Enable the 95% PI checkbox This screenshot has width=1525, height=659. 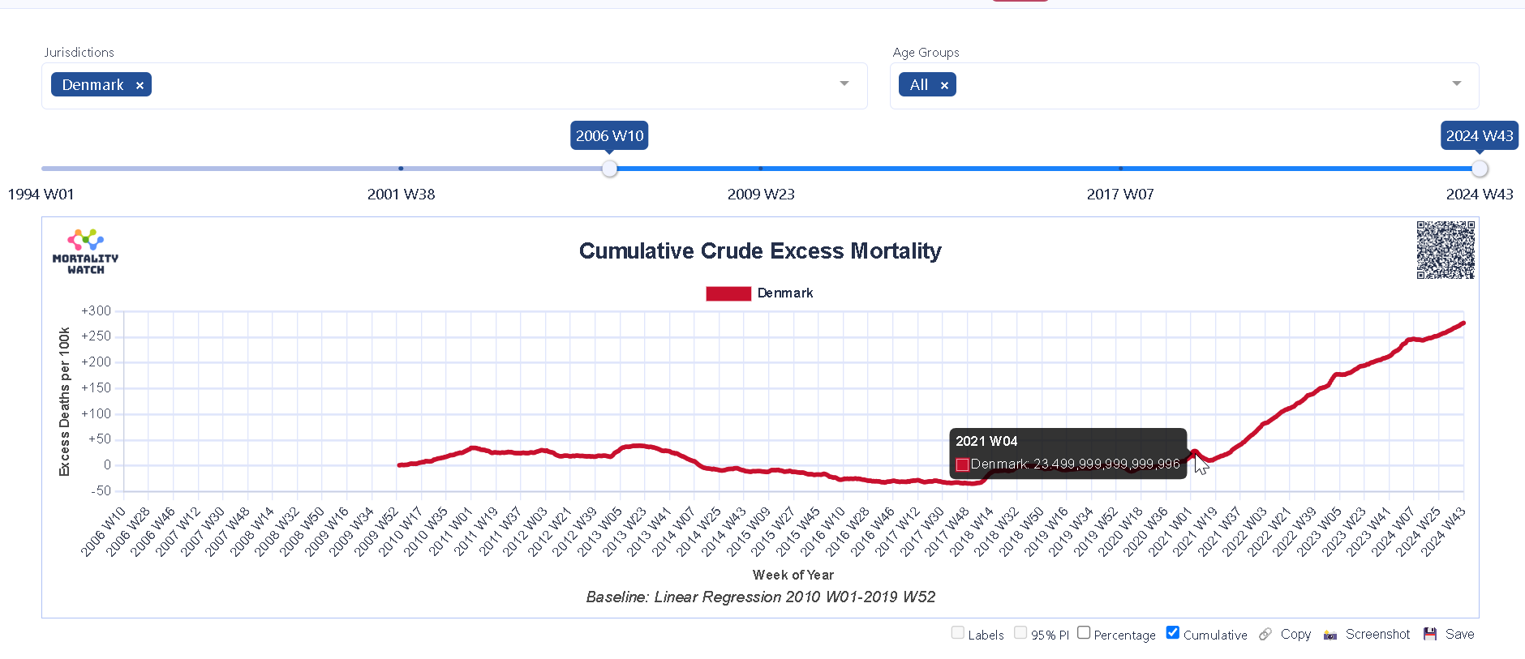coord(1020,633)
